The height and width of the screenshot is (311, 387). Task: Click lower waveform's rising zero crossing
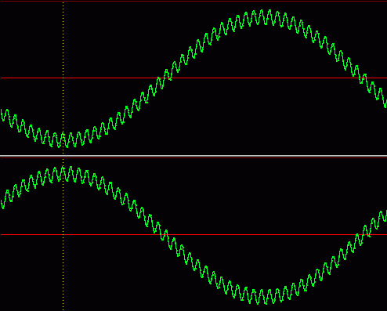pyautogui.click(x=363, y=234)
